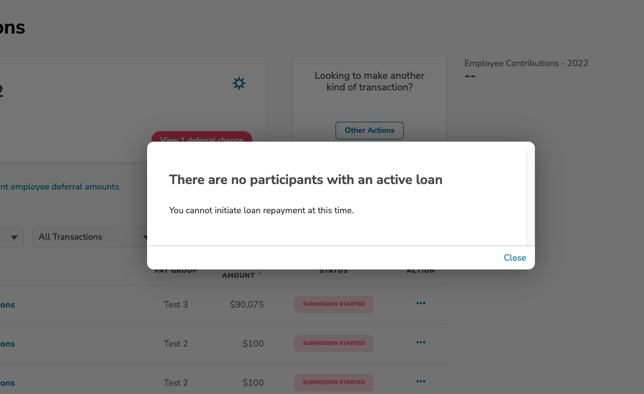Expand the All Transactions dropdown

(x=90, y=237)
